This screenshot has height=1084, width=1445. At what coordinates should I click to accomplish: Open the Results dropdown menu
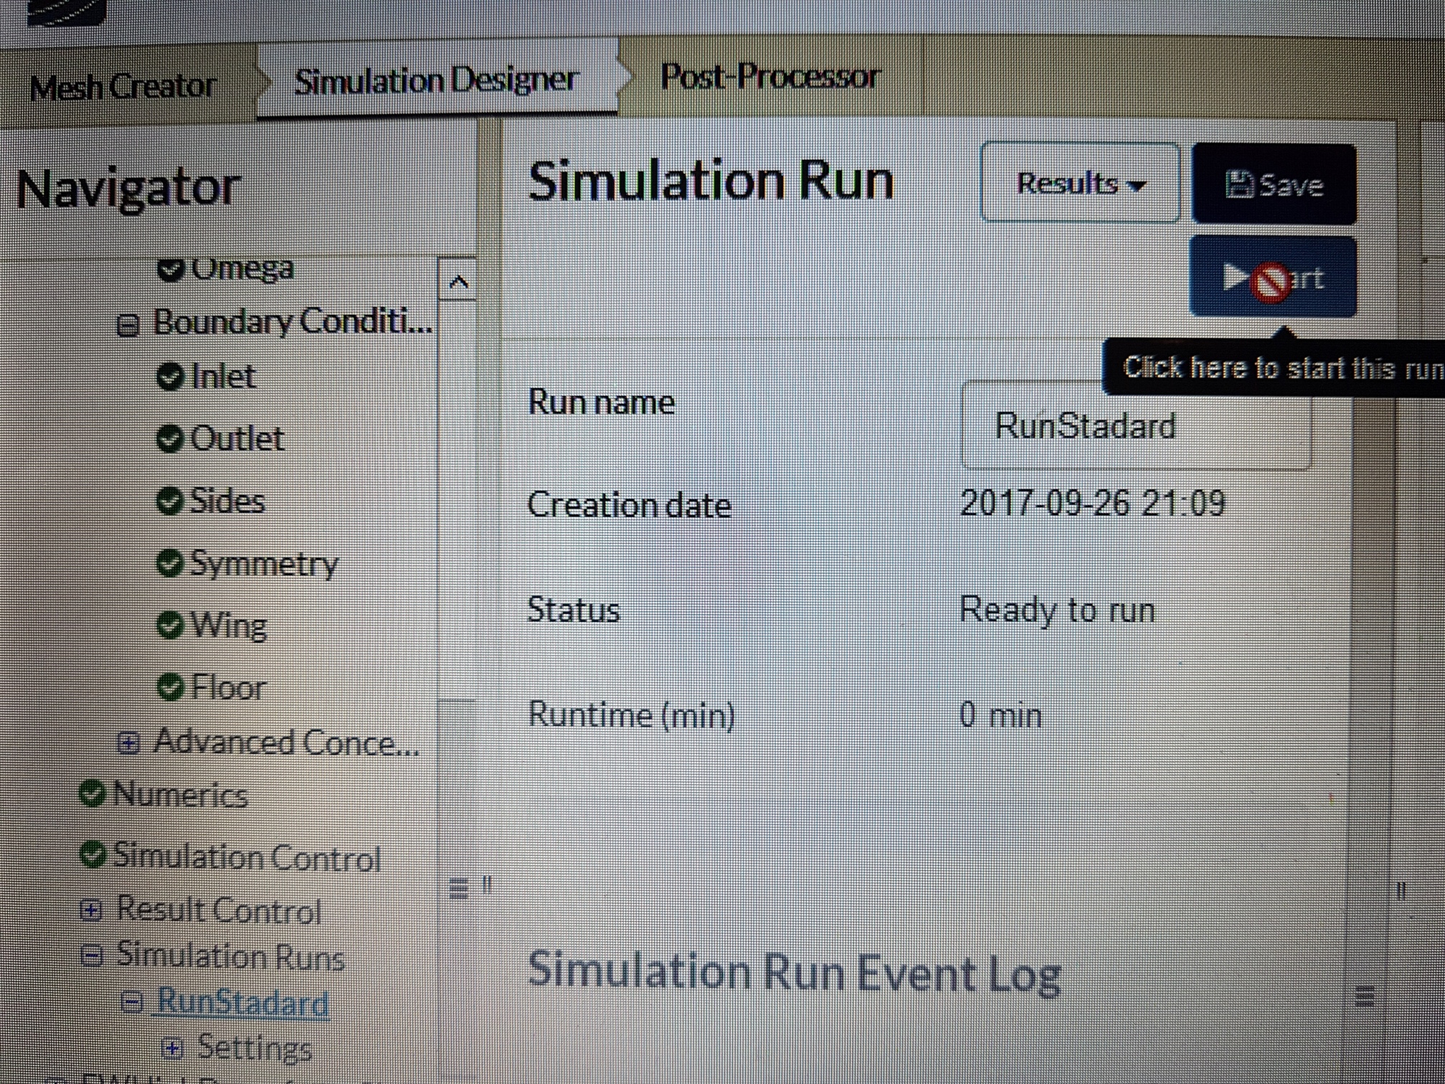point(1080,182)
